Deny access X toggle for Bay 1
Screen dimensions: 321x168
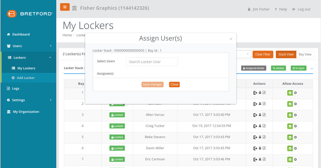tap(295, 93)
